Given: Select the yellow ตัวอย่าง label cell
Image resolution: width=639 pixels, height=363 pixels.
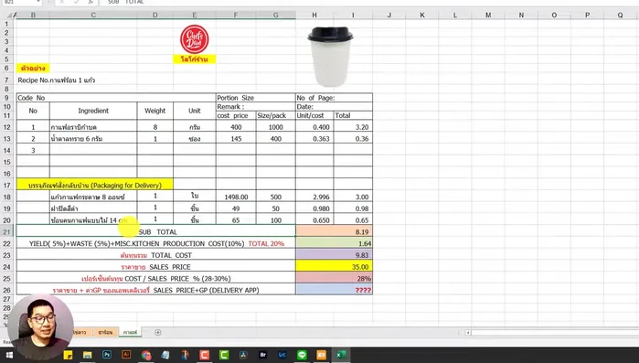Looking at the screenshot, I should 33,68.
